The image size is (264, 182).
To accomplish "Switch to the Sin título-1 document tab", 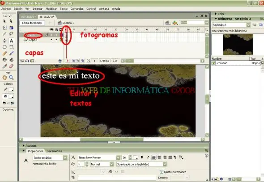I will coord(29,17).
